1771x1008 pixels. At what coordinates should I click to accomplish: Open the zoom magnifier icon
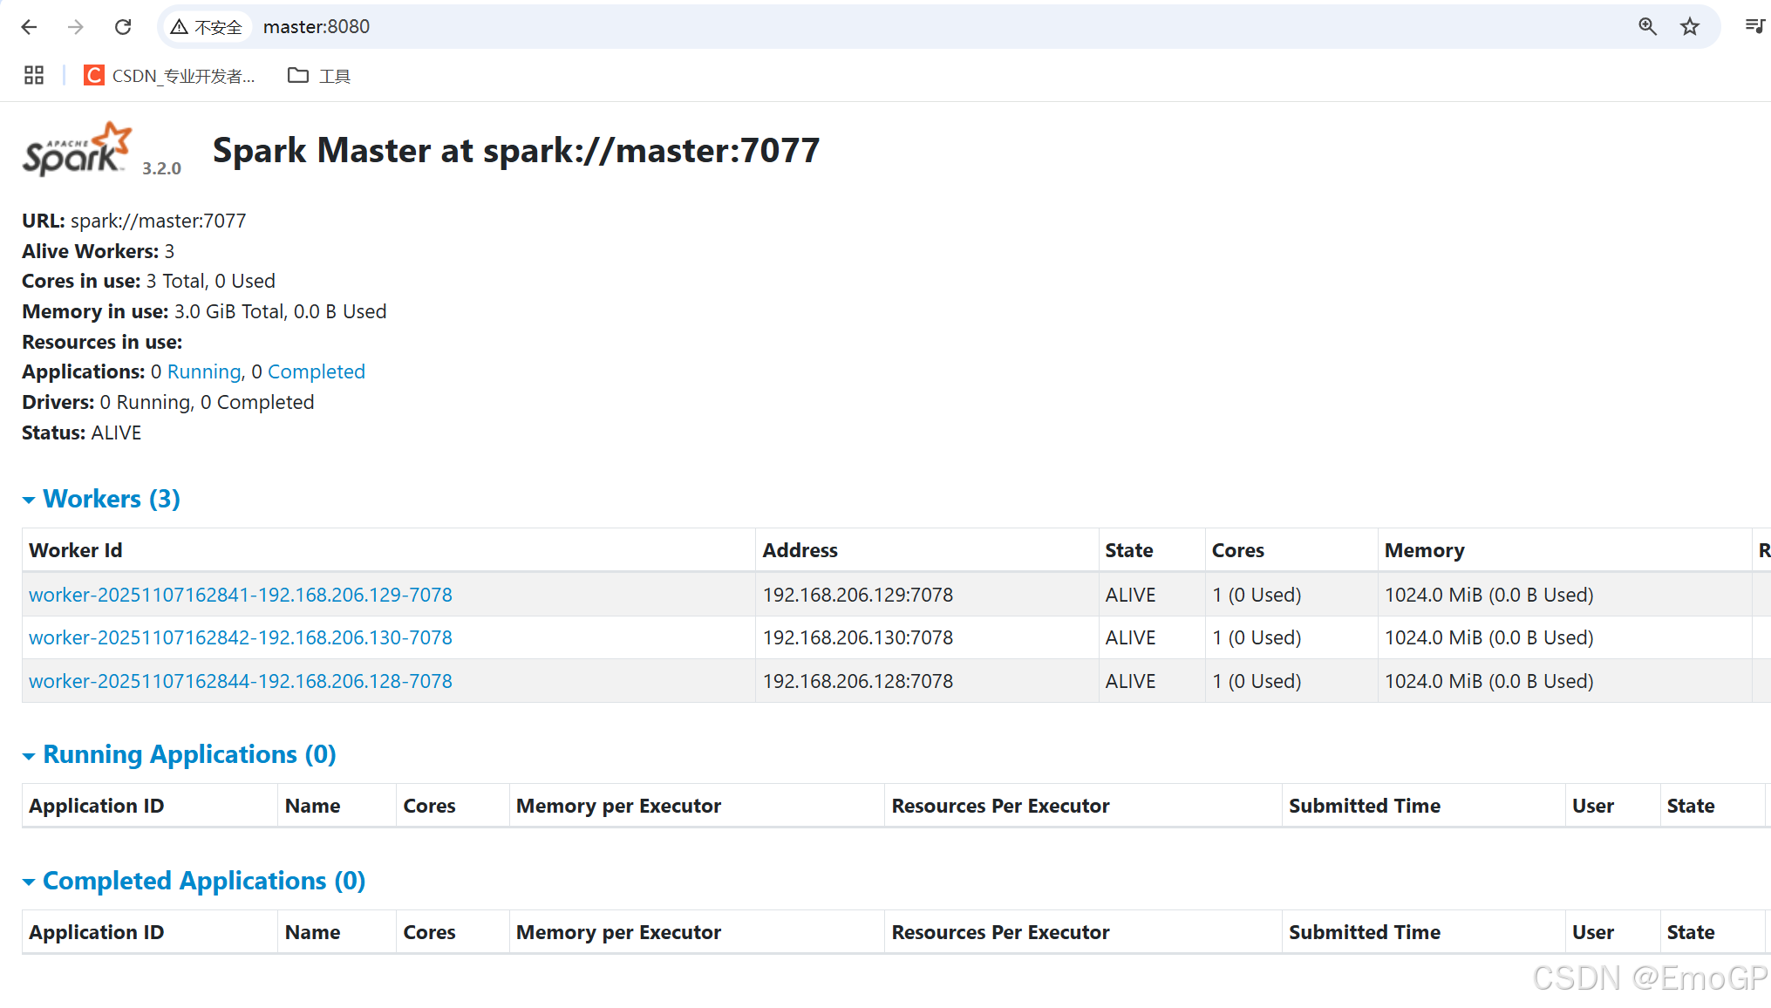point(1646,27)
